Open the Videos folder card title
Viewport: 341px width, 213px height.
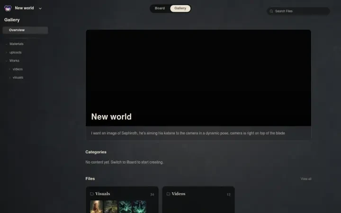(x=179, y=194)
